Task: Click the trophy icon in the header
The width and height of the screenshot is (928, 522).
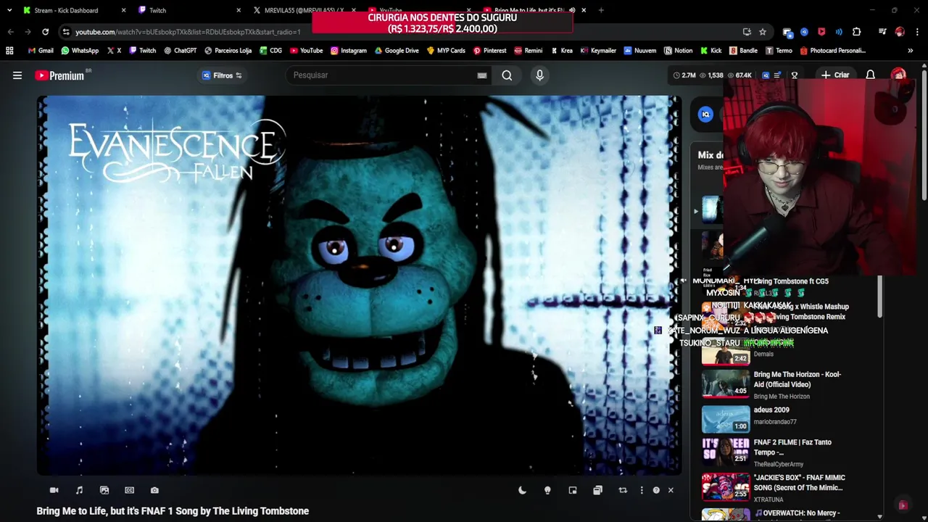Action: [795, 75]
